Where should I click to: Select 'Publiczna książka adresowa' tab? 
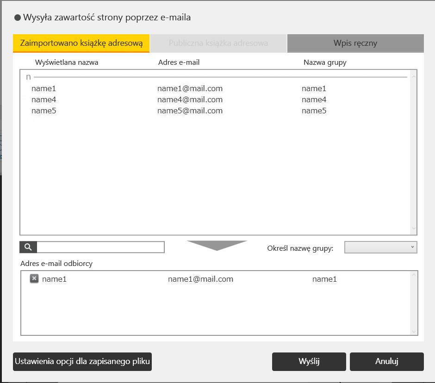pyautogui.click(x=218, y=43)
